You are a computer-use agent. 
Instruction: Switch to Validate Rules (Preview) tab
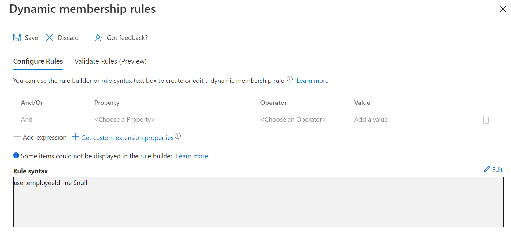[111, 61]
